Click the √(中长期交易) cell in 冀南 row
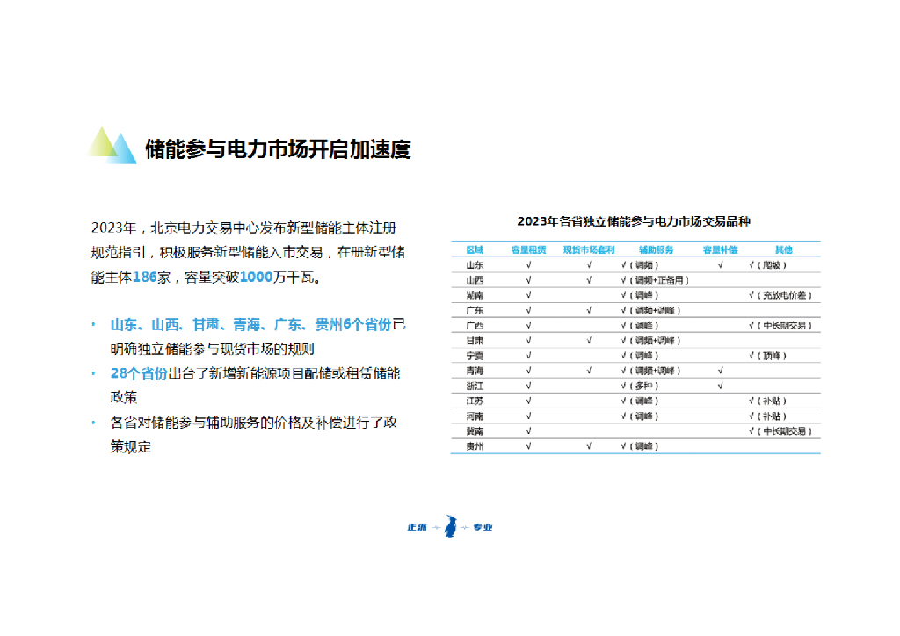 tap(780, 430)
